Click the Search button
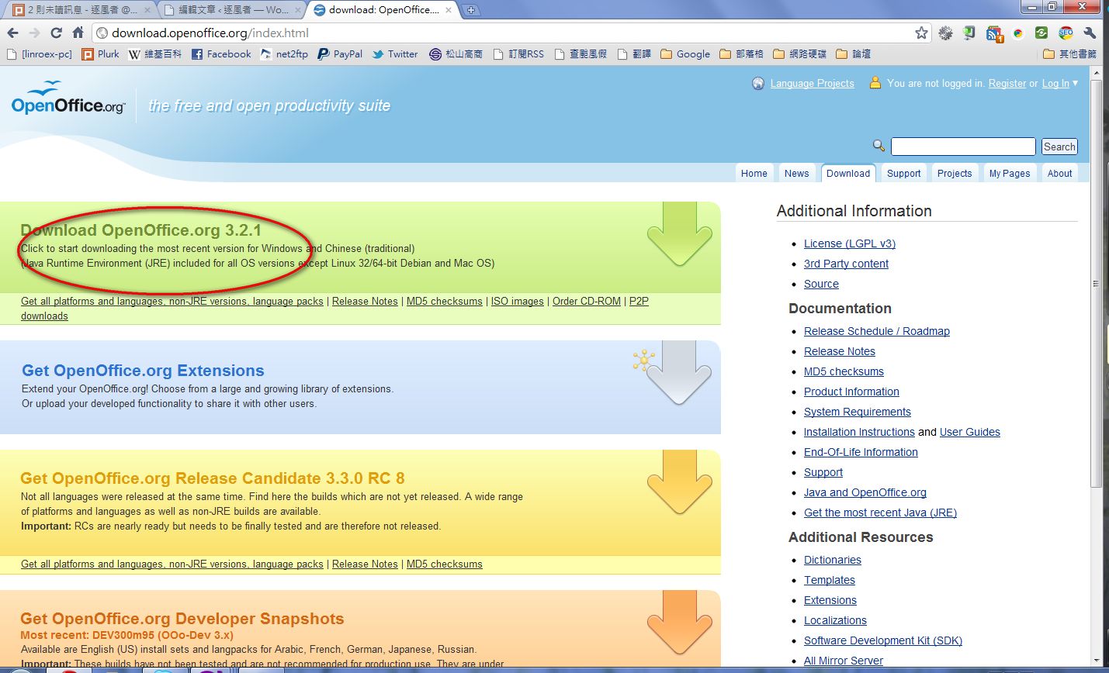The width and height of the screenshot is (1109, 673). tap(1059, 147)
